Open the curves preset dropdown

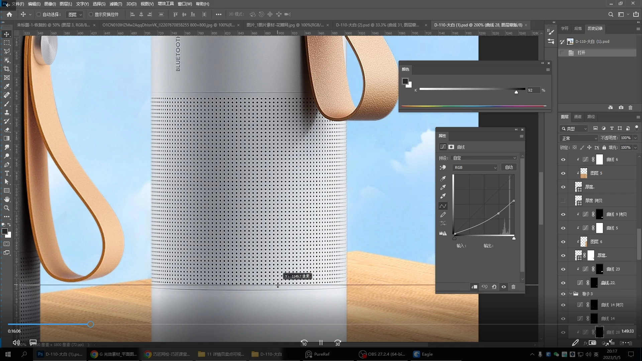tap(484, 158)
